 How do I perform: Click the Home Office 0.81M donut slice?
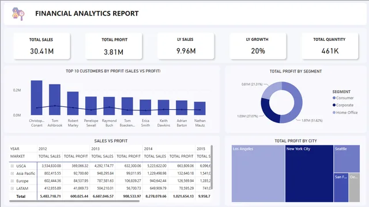point(270,90)
